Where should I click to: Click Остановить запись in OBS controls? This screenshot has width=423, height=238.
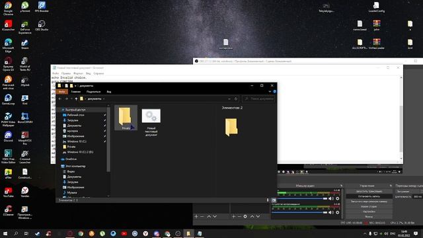point(369,196)
